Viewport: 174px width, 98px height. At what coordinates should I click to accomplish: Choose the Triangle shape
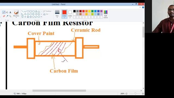39,11
